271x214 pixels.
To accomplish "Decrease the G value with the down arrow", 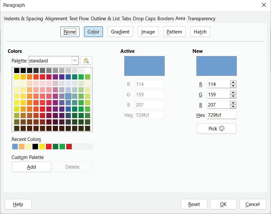I will click(x=233, y=96).
